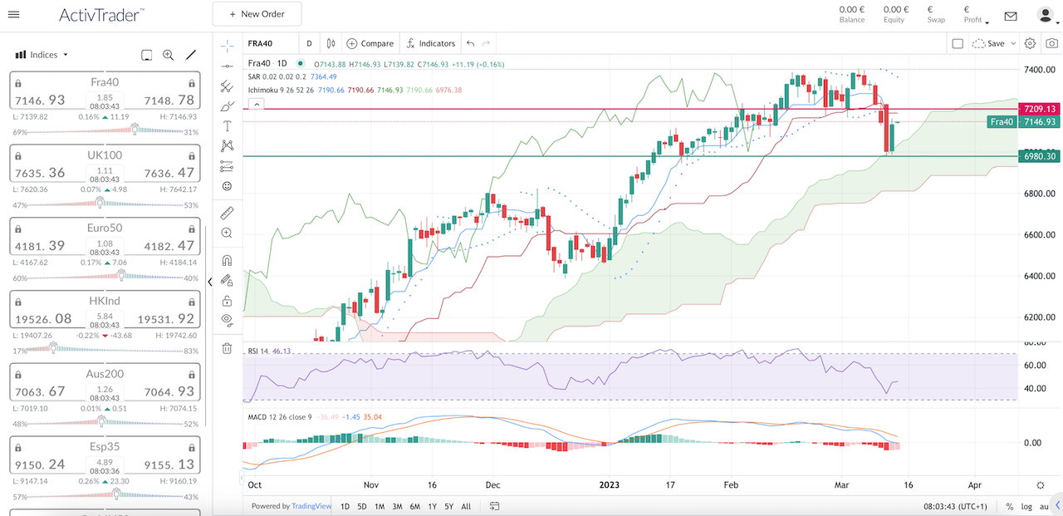
Task: Select the 1D time range
Action: 345,506
